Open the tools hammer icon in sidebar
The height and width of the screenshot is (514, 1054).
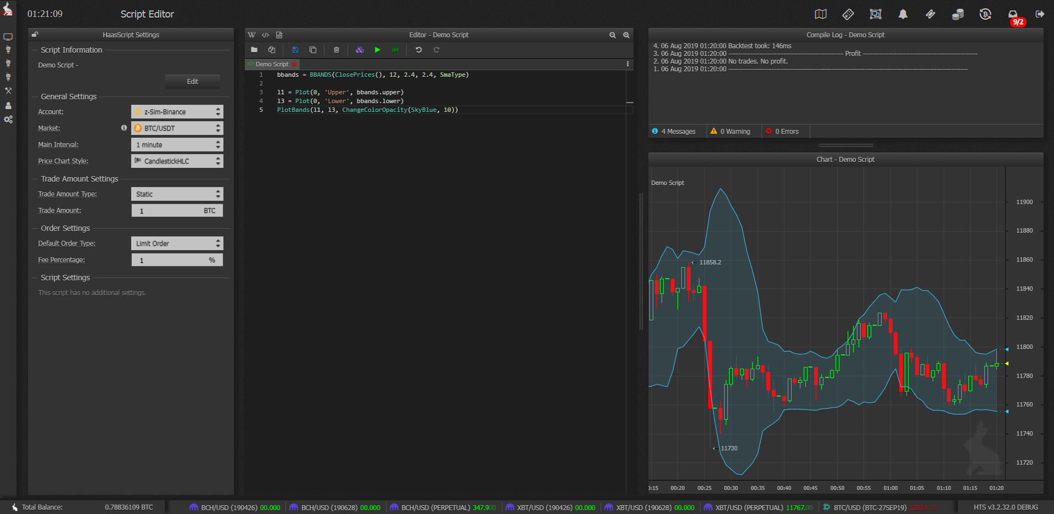[8, 91]
